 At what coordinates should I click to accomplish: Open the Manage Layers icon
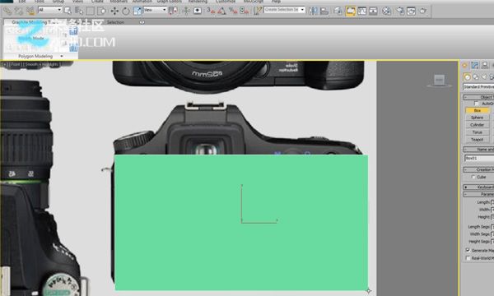[338, 12]
